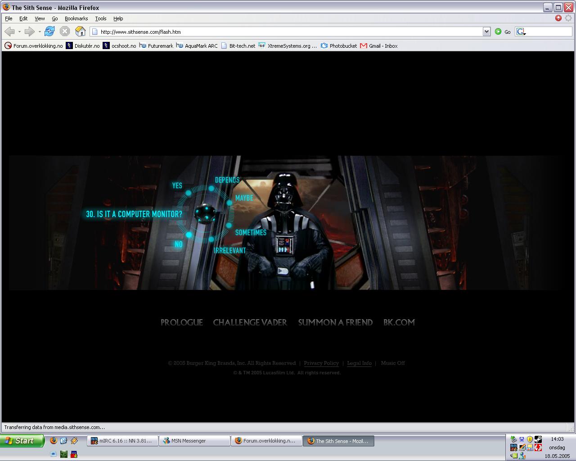Open the Gmail - Inbox bookmark
This screenshot has height=461, width=576.
[x=379, y=46]
